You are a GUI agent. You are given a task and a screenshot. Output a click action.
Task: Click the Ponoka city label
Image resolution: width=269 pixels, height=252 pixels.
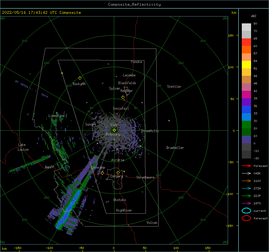[x=136, y=62]
